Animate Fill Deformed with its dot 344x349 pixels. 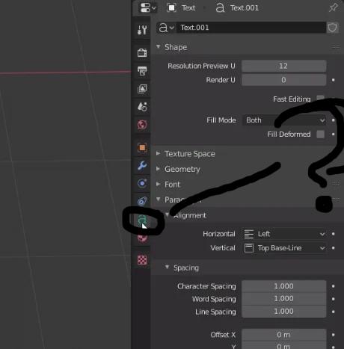[x=334, y=135]
